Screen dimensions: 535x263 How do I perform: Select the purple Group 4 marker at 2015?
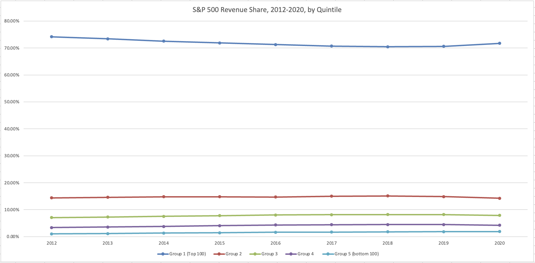coord(220,226)
